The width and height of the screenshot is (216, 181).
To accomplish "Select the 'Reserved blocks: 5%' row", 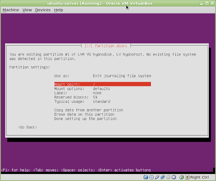I will (x=76, y=97).
